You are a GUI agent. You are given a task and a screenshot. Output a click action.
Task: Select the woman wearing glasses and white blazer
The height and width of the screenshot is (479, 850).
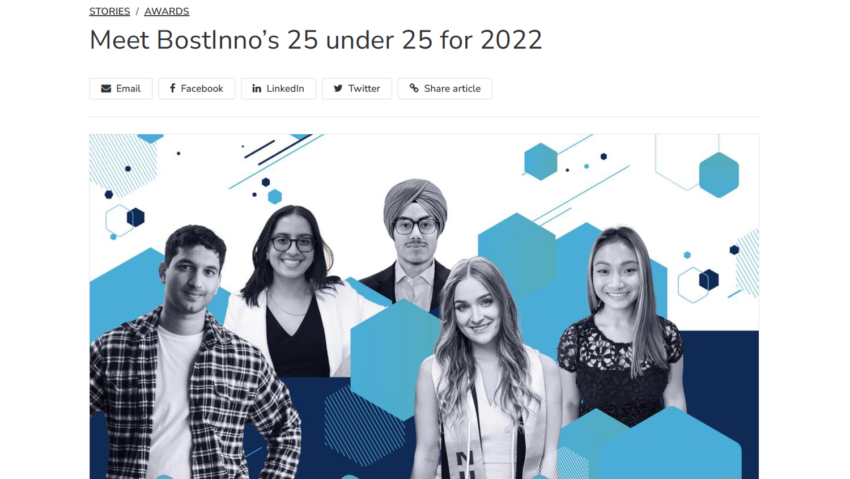tap(295, 295)
